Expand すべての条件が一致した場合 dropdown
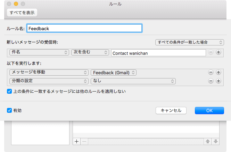Image resolution: width=231 pixels, height=152 pixels. coord(189,42)
